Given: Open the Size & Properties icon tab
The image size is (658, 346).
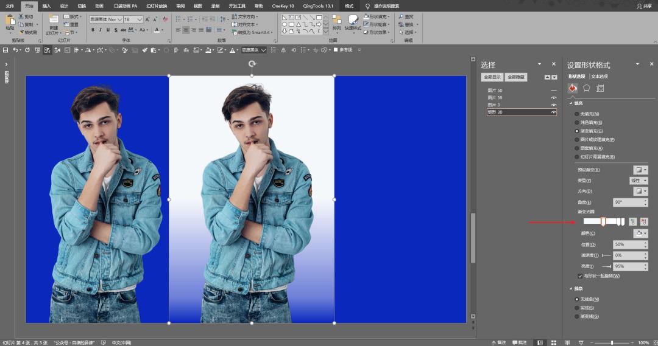Looking at the screenshot, I should point(600,88).
